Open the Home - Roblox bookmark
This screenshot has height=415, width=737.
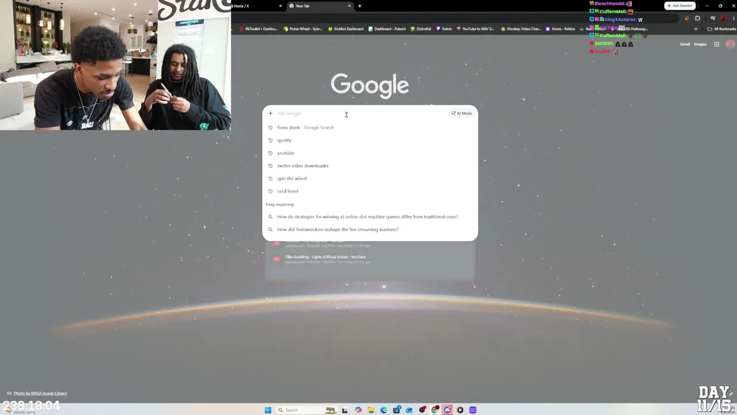[x=560, y=29]
